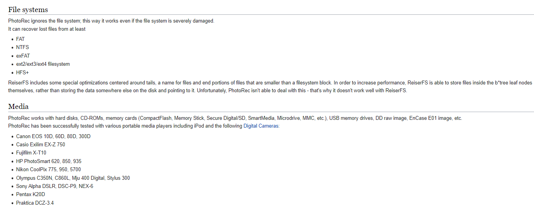534x214 pixels.
Task: Click the line starting 'PhotoRec works with hard disks'
Action: [x=235, y=118]
